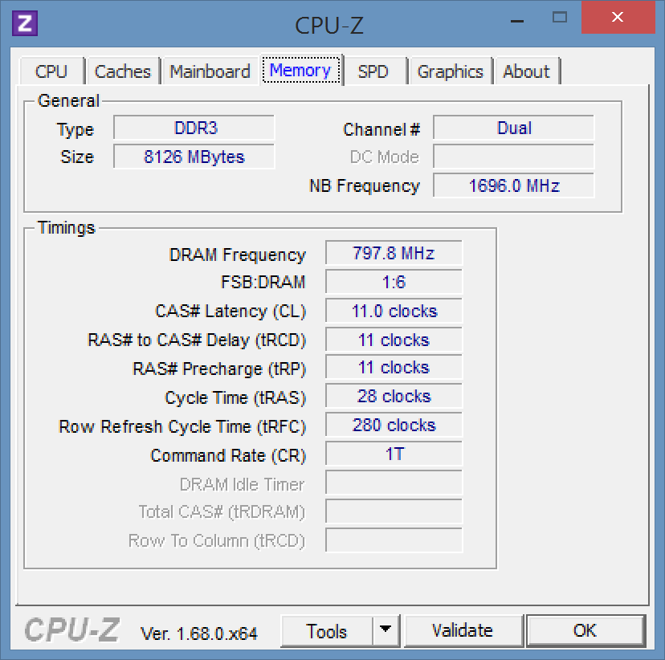Close the CPU-Z window

[618, 17]
